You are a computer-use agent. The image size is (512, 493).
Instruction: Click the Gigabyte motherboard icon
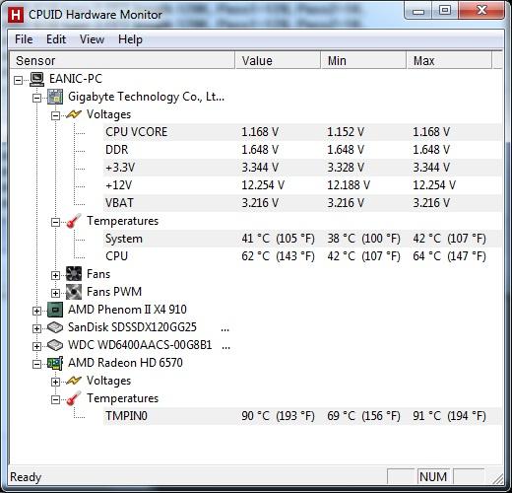[55, 97]
